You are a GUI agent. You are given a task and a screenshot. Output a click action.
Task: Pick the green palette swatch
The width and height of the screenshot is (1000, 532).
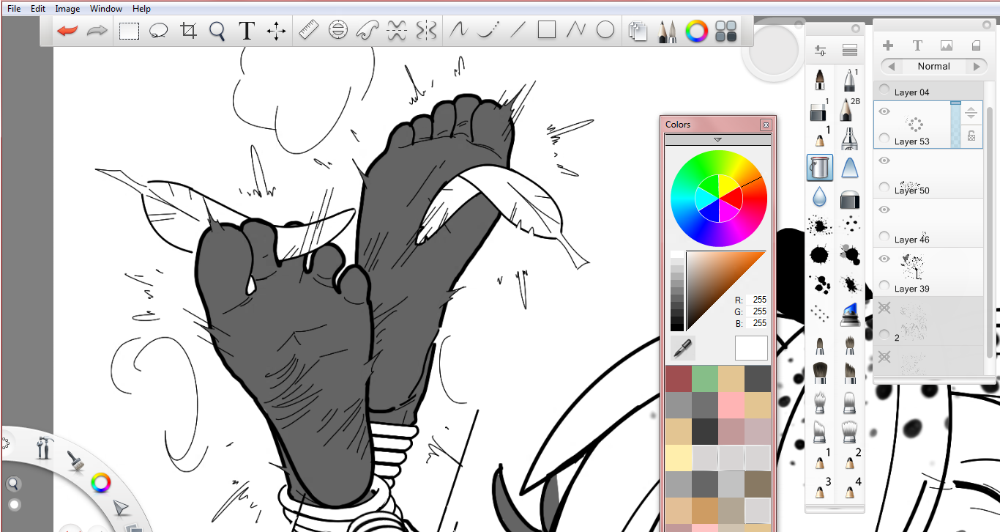click(x=704, y=379)
